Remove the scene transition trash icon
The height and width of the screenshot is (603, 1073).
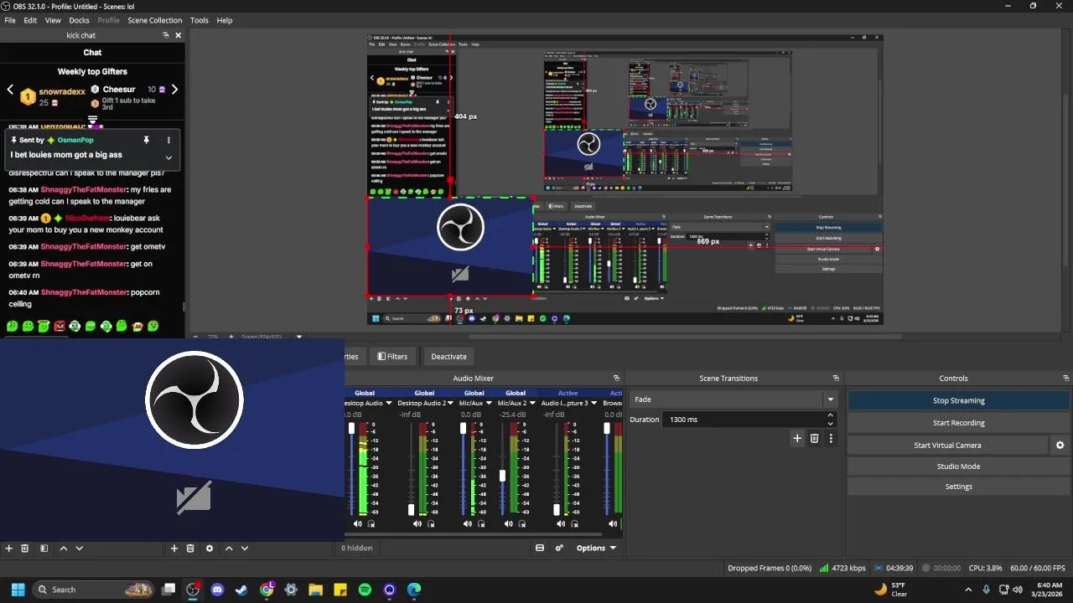tap(814, 438)
